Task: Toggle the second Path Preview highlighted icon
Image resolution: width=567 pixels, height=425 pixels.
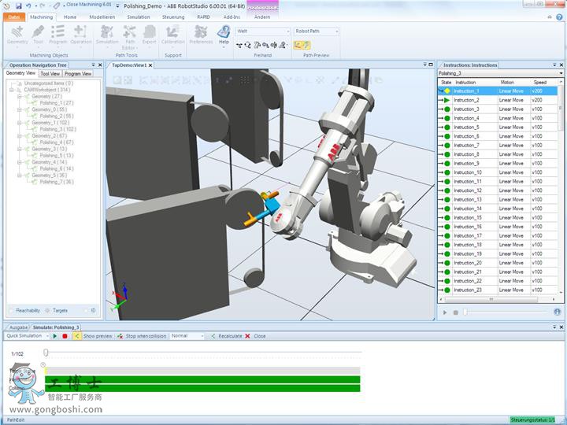Action: 306,45
